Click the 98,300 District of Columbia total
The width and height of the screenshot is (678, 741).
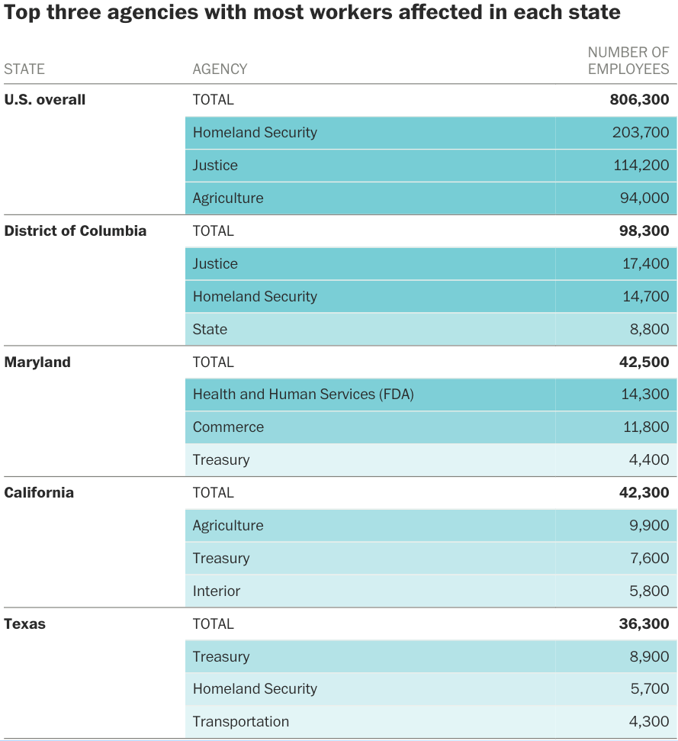(x=644, y=231)
